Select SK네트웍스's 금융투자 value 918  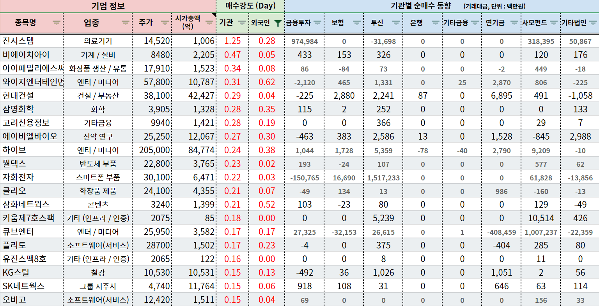pos(305,286)
